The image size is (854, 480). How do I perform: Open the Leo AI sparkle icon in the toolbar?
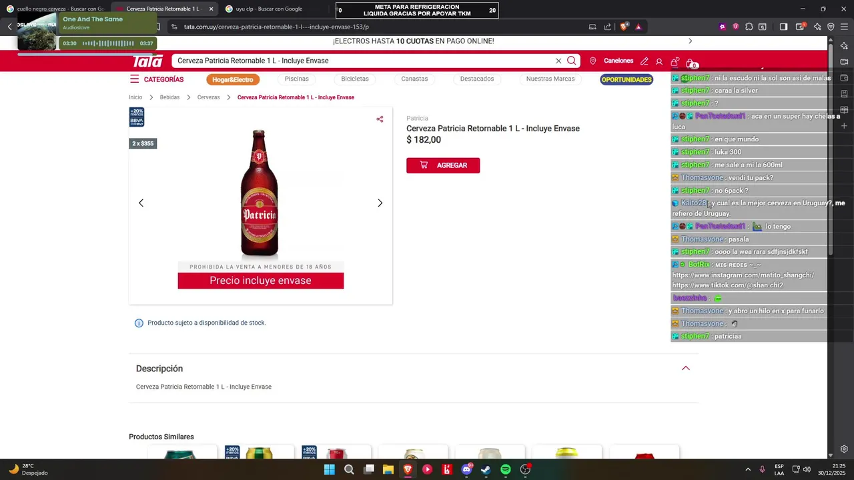[817, 27]
